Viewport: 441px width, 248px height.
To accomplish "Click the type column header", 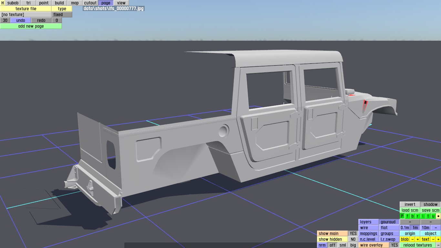I will pos(62,9).
